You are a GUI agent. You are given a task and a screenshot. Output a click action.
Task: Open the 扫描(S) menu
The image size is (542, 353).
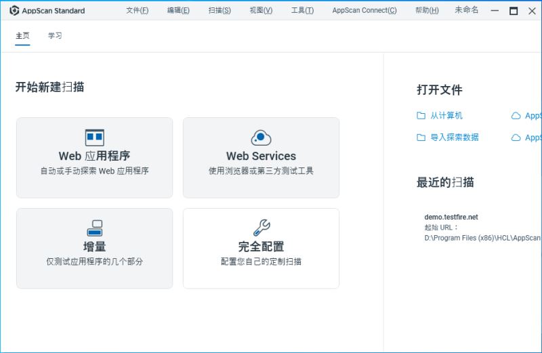click(220, 10)
